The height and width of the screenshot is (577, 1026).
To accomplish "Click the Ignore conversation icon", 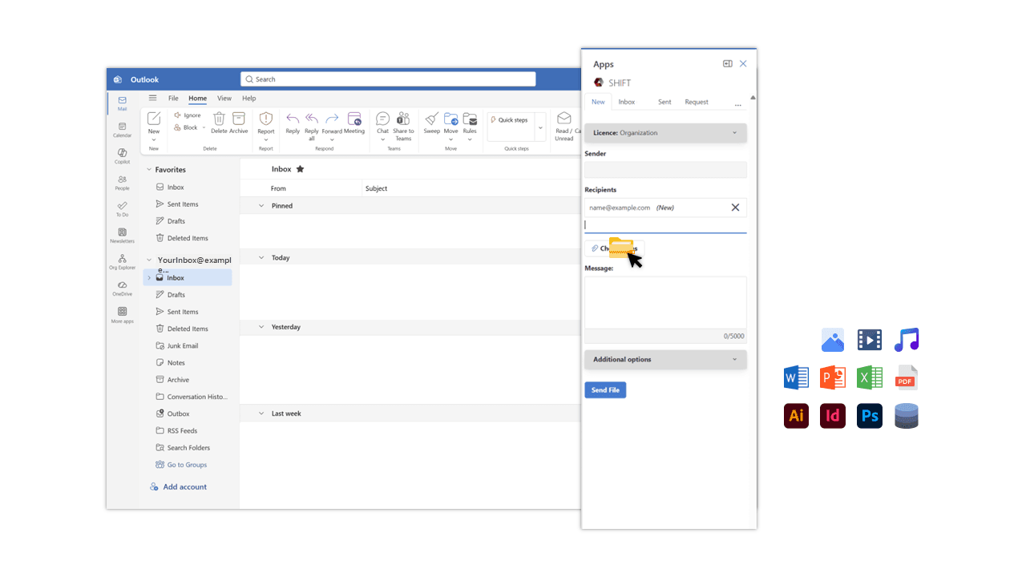I will click(x=178, y=115).
